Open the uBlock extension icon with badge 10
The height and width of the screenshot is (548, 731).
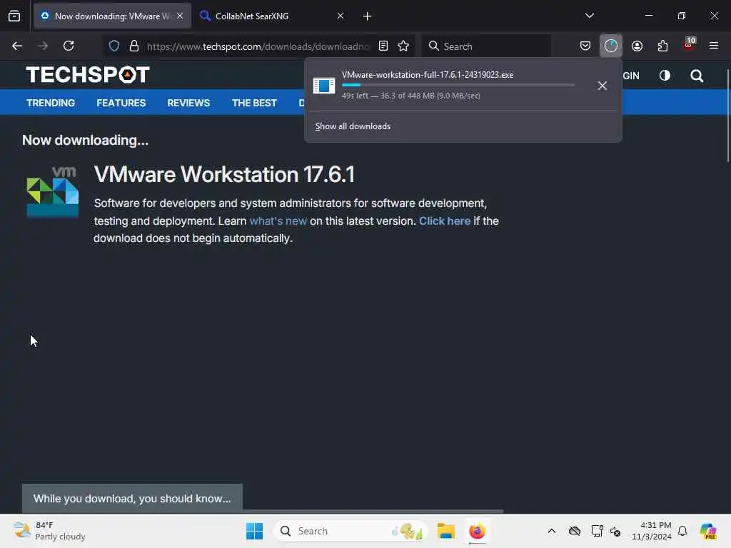pos(689,46)
